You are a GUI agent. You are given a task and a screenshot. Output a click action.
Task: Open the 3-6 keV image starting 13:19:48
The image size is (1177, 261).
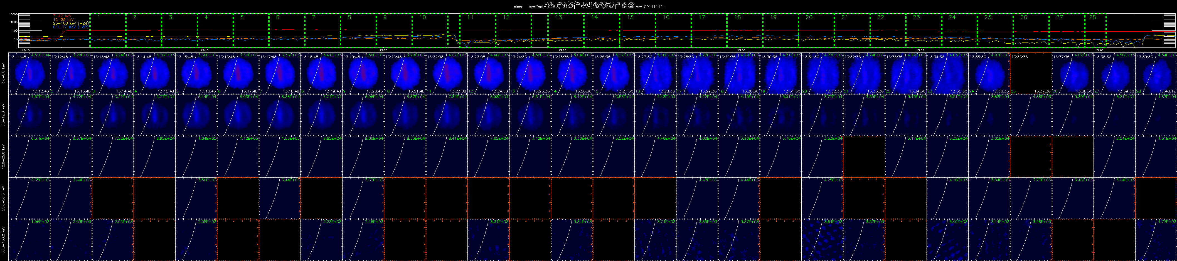pos(363,74)
